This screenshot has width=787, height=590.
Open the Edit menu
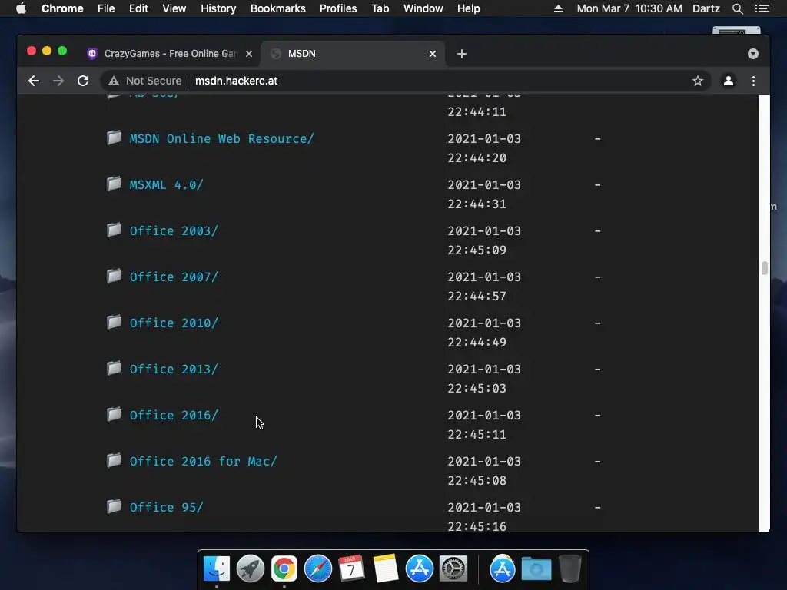pyautogui.click(x=138, y=8)
